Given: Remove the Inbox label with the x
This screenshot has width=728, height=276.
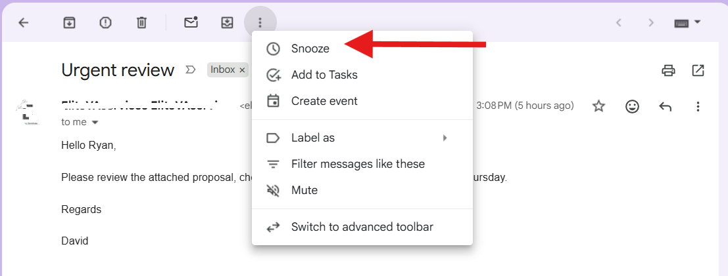Looking at the screenshot, I should 242,70.
